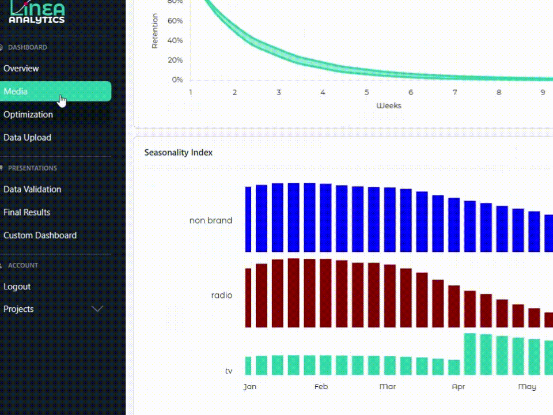Navigate to Data Upload
Viewport: 553px width, 415px height.
tap(27, 138)
